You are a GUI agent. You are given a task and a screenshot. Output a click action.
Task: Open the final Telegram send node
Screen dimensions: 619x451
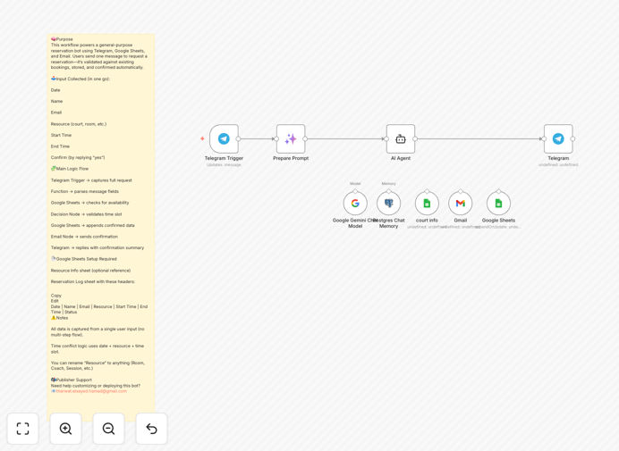click(x=558, y=138)
